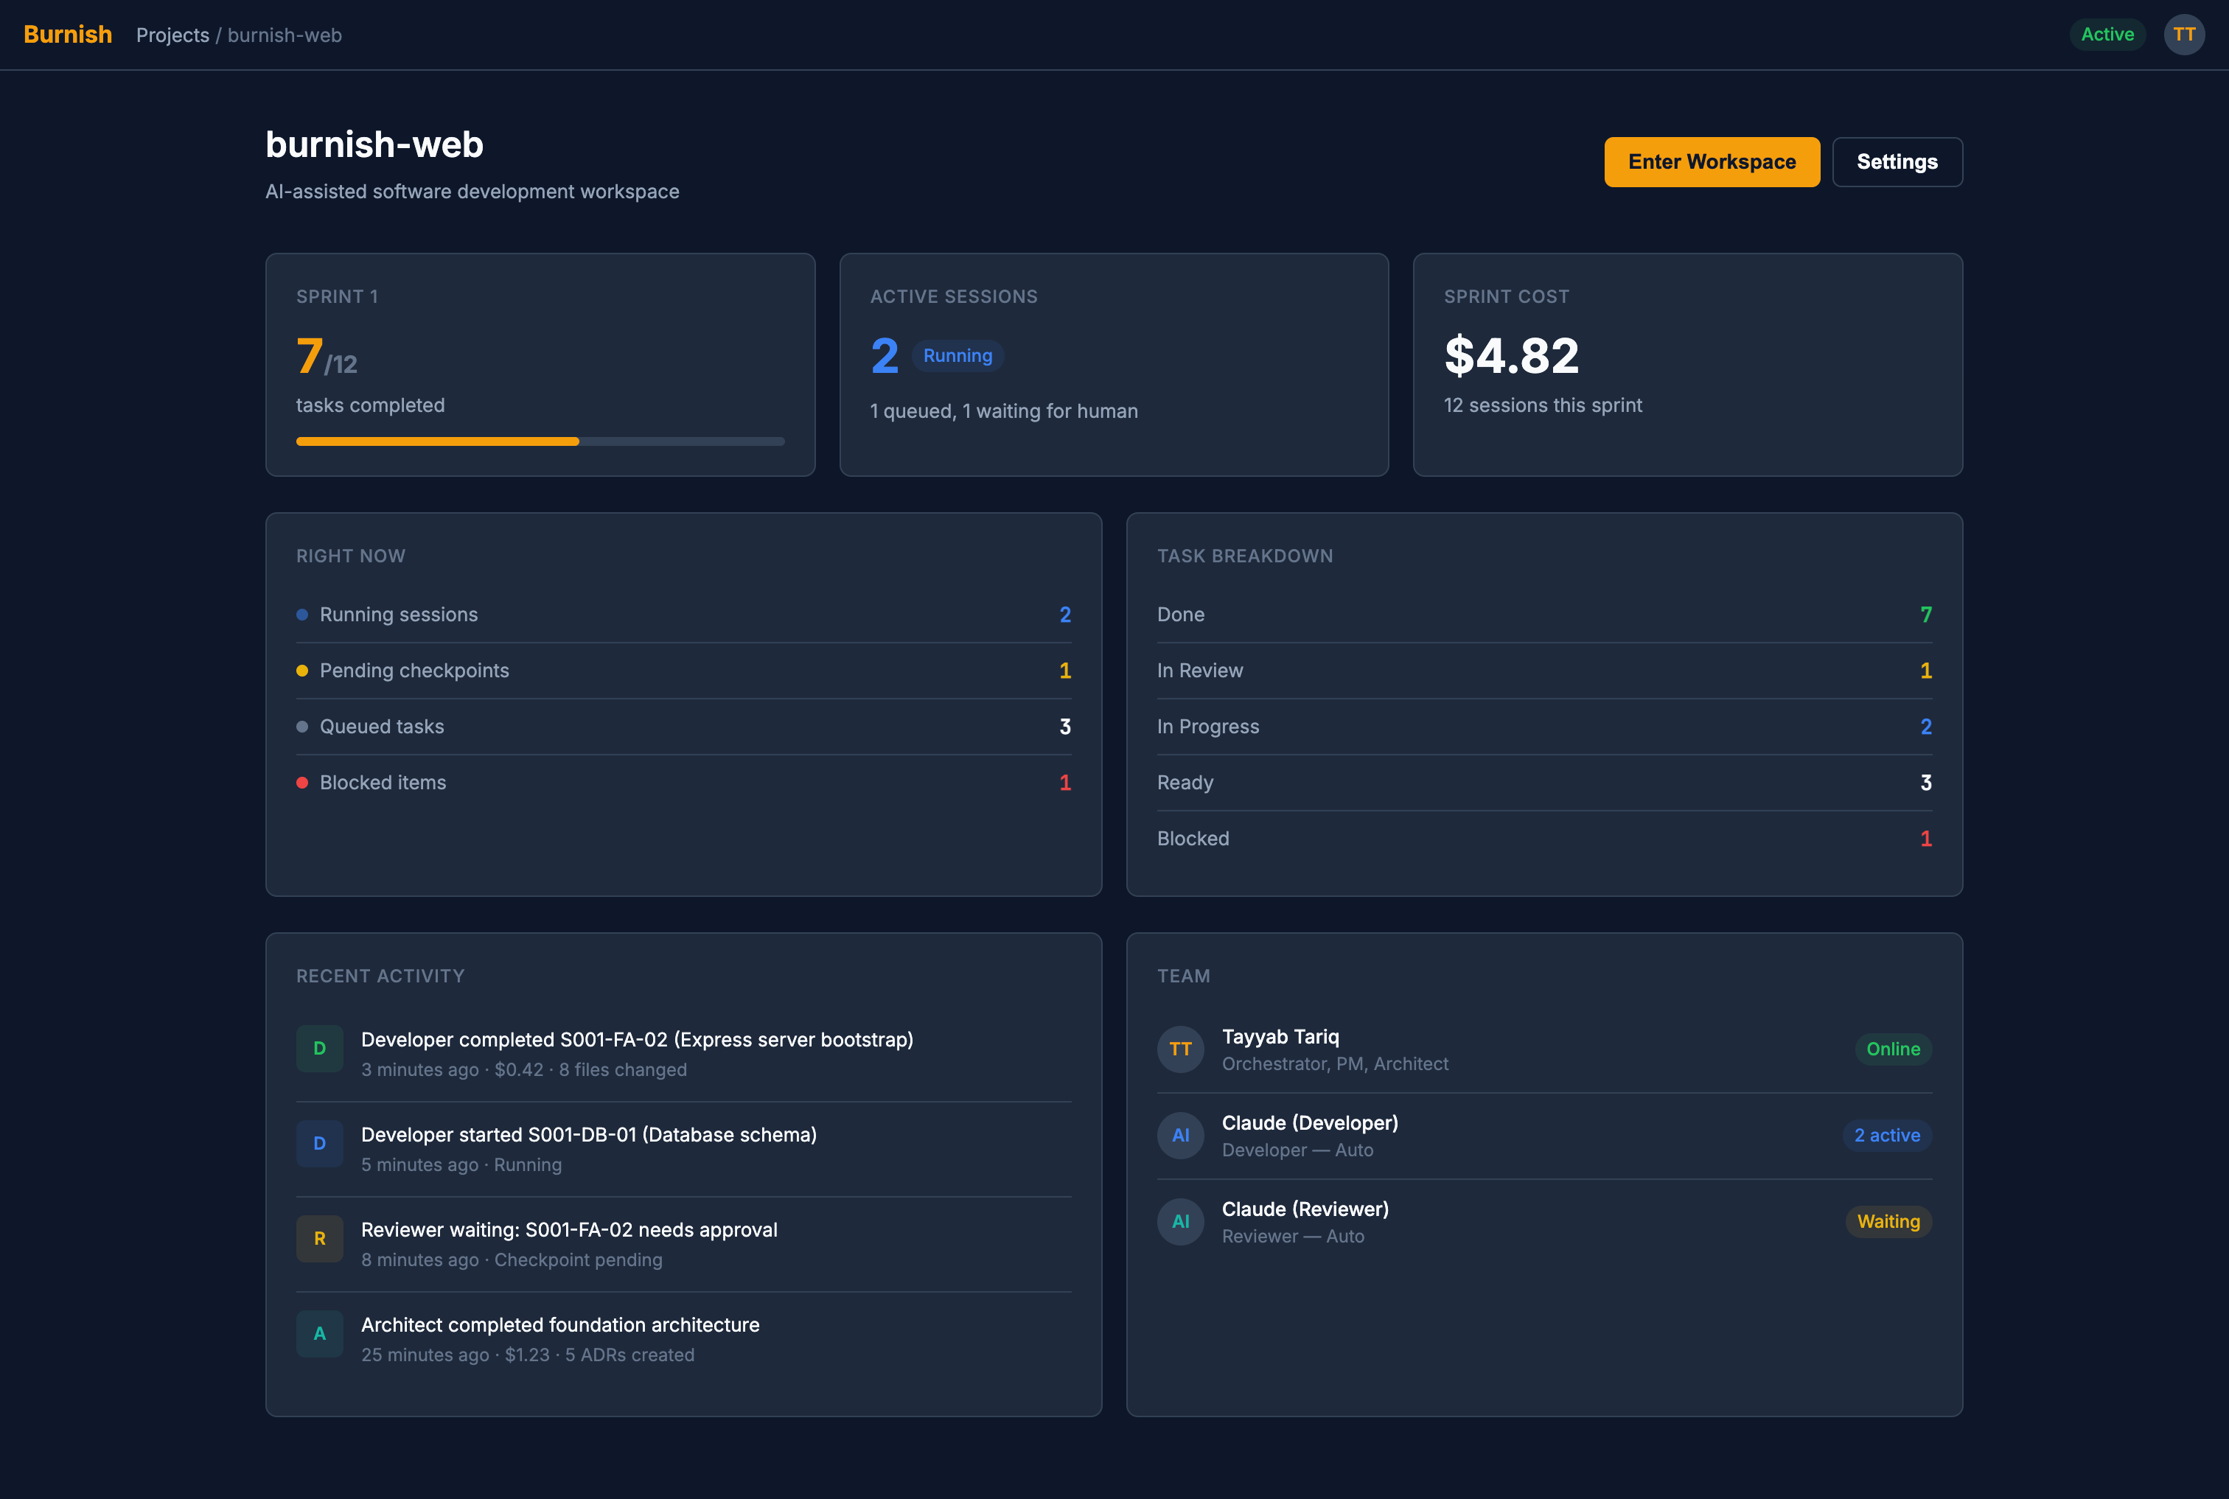
Task: Toggle the Waiting status on Claude (Reviewer)
Action: [1888, 1221]
